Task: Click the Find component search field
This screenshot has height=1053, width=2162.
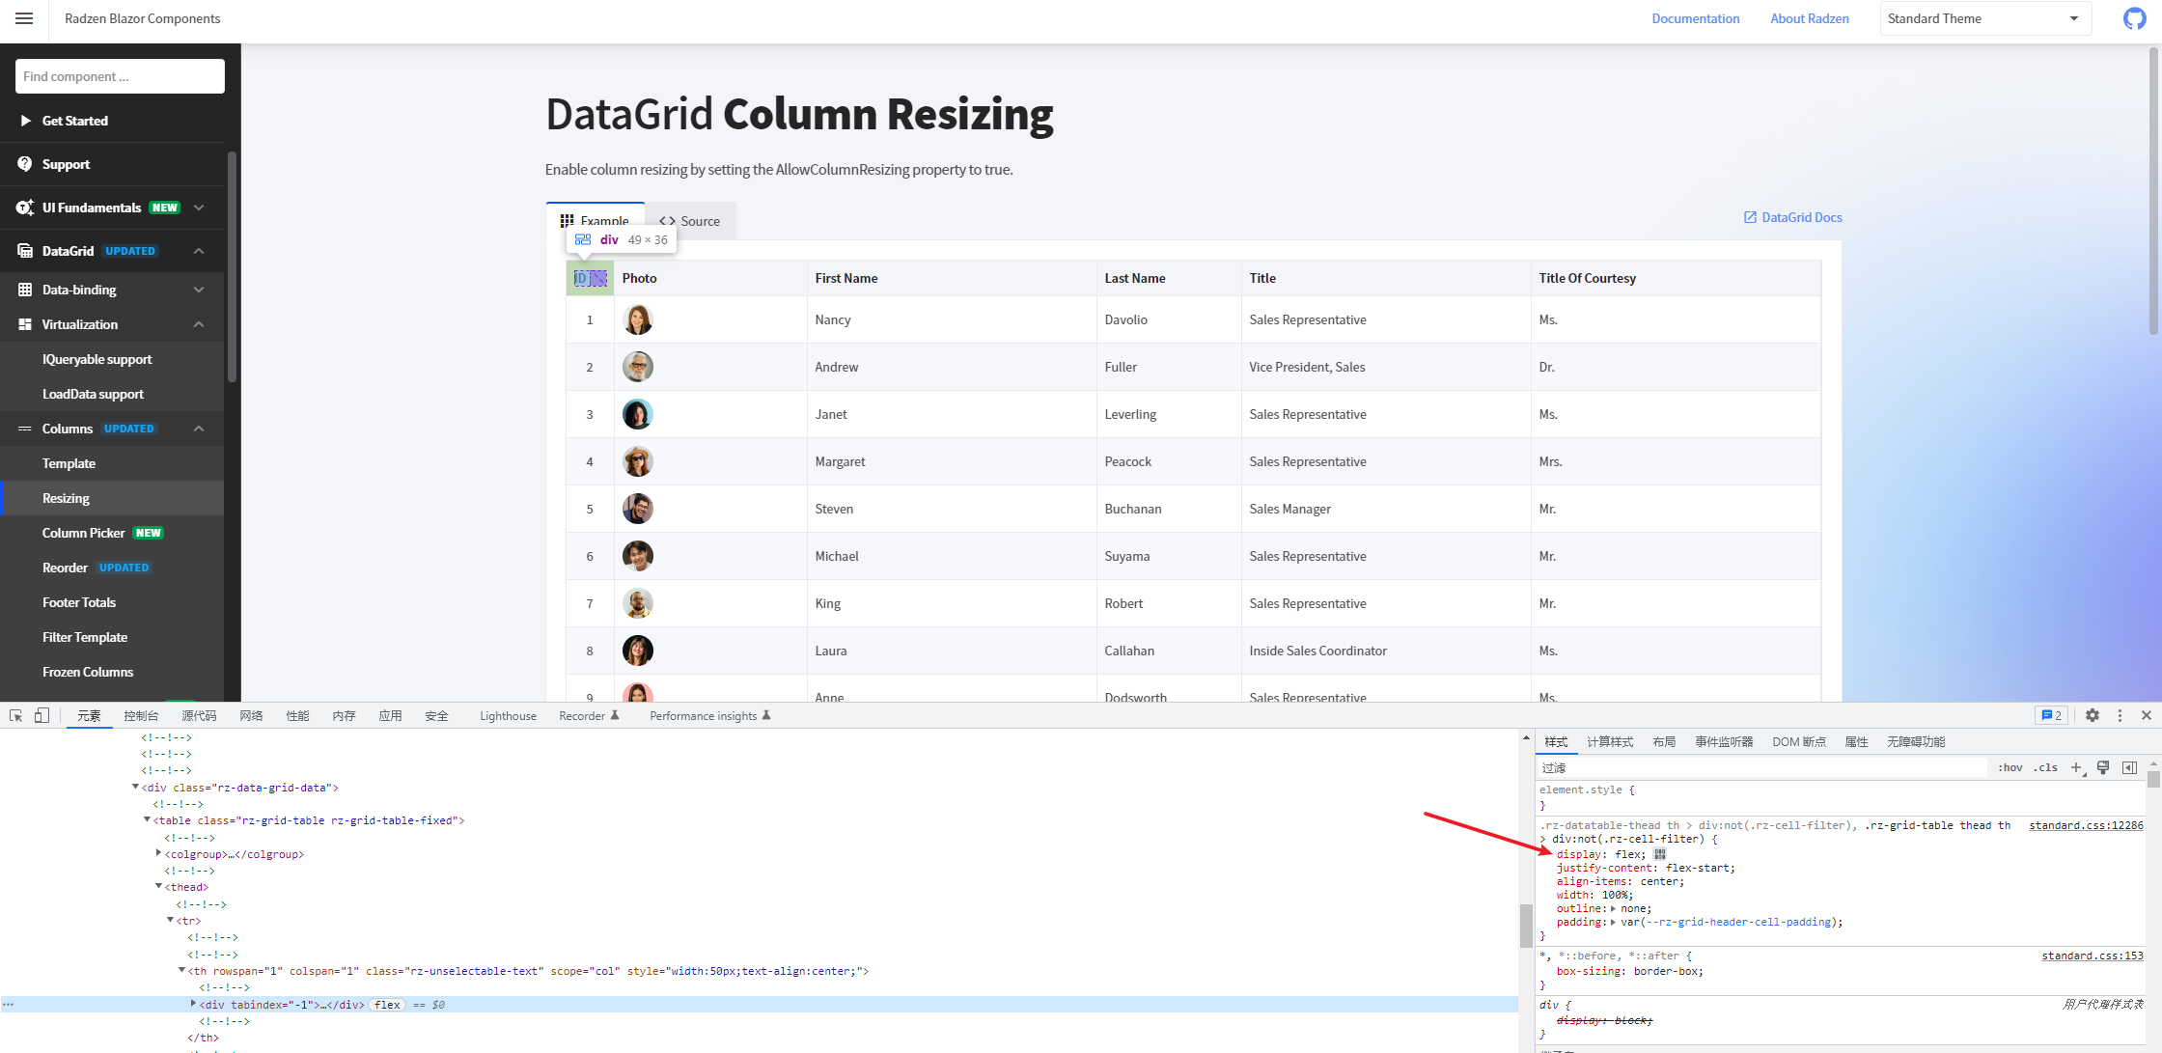Action: click(x=120, y=76)
